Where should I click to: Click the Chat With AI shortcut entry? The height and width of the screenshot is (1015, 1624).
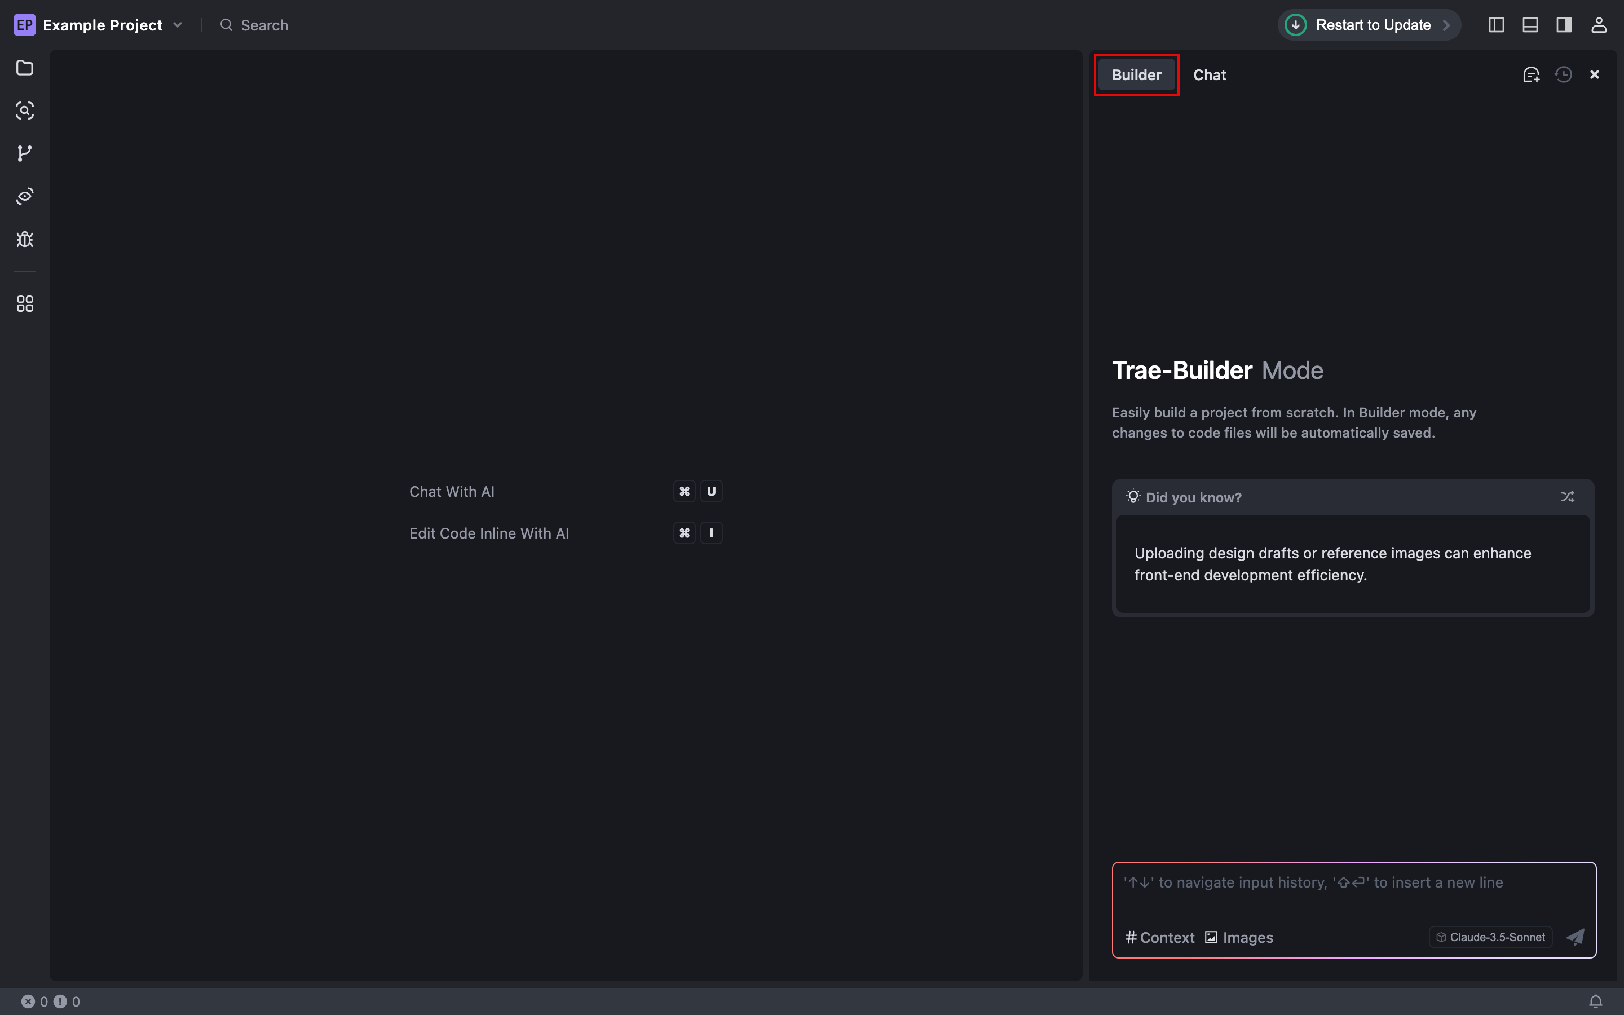565,491
